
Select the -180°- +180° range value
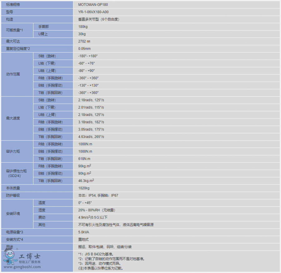coord(88,56)
